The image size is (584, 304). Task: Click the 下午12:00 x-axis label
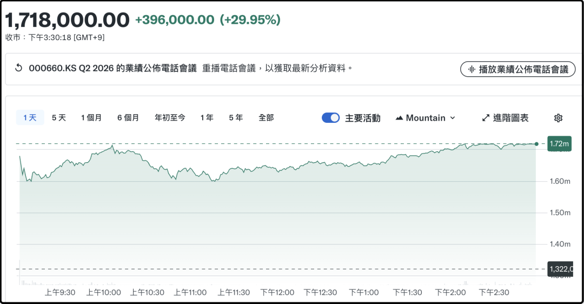(x=277, y=293)
